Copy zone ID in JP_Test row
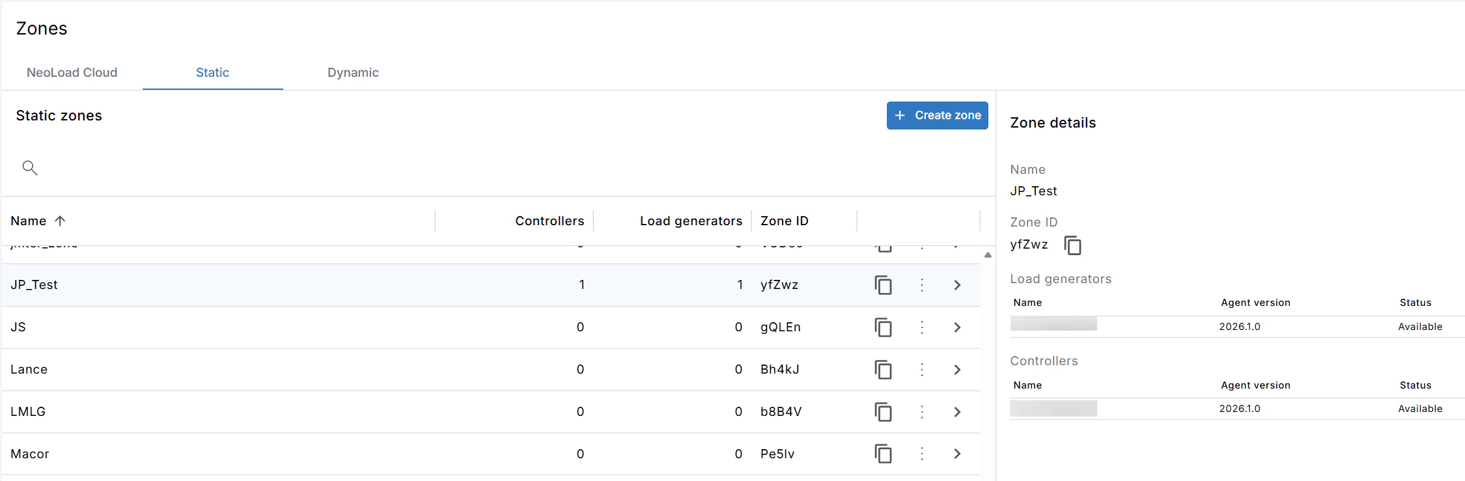Viewport: 1465px width, 481px height. (883, 285)
